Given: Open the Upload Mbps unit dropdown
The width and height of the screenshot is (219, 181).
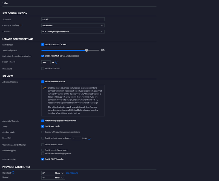Looking at the screenshot, I should (59, 178).
